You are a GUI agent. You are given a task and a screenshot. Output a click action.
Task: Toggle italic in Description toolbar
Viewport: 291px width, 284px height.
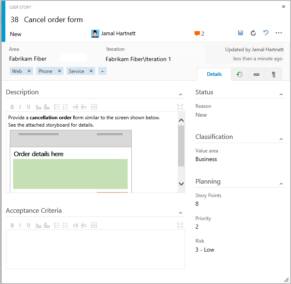20,107
